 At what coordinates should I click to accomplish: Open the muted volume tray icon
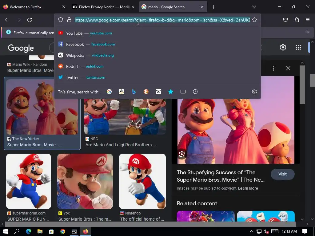[x=266, y=231]
